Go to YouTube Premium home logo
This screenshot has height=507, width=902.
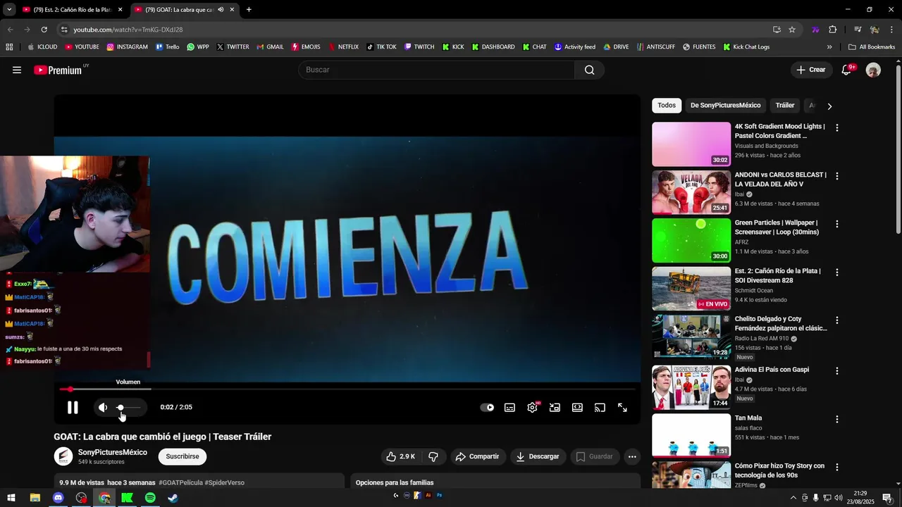(58, 70)
